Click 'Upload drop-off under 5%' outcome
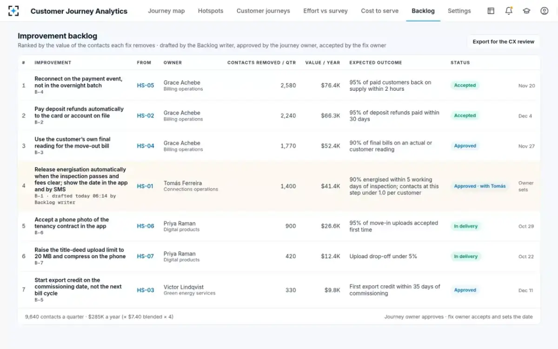 (x=383, y=256)
